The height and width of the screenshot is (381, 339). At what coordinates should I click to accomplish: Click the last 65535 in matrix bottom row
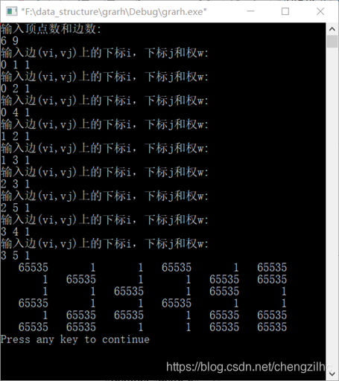point(272,327)
